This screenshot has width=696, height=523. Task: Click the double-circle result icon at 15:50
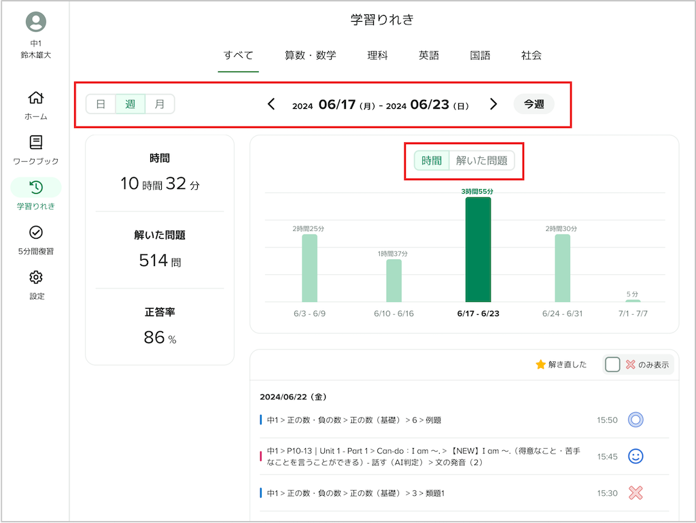click(636, 420)
